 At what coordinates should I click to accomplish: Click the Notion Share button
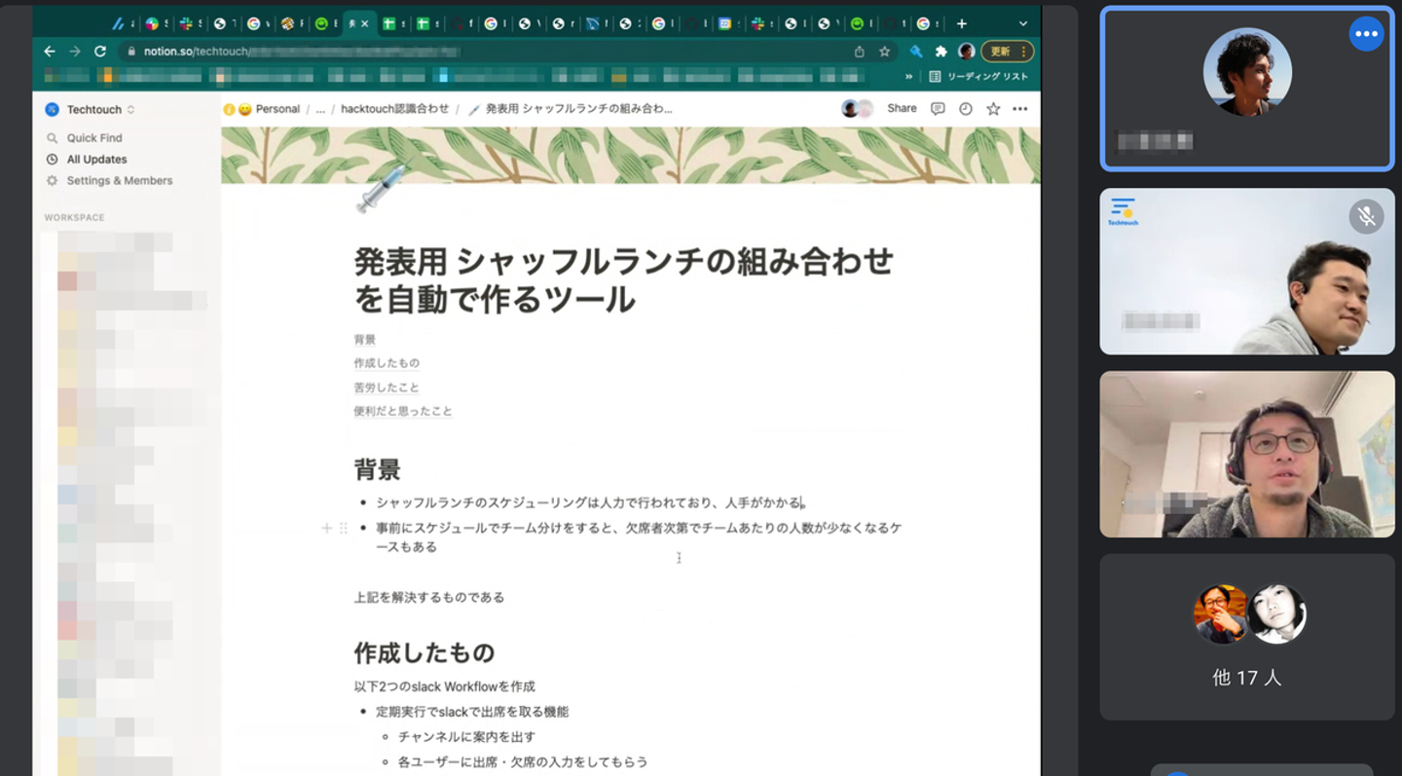902,109
